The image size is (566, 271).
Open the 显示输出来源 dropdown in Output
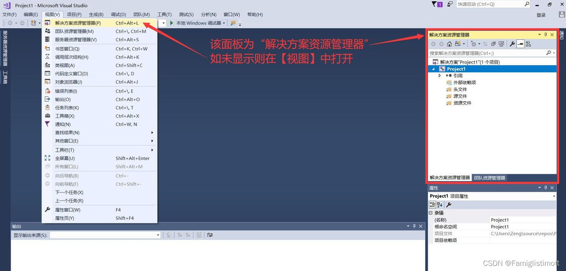[x=158, y=235]
